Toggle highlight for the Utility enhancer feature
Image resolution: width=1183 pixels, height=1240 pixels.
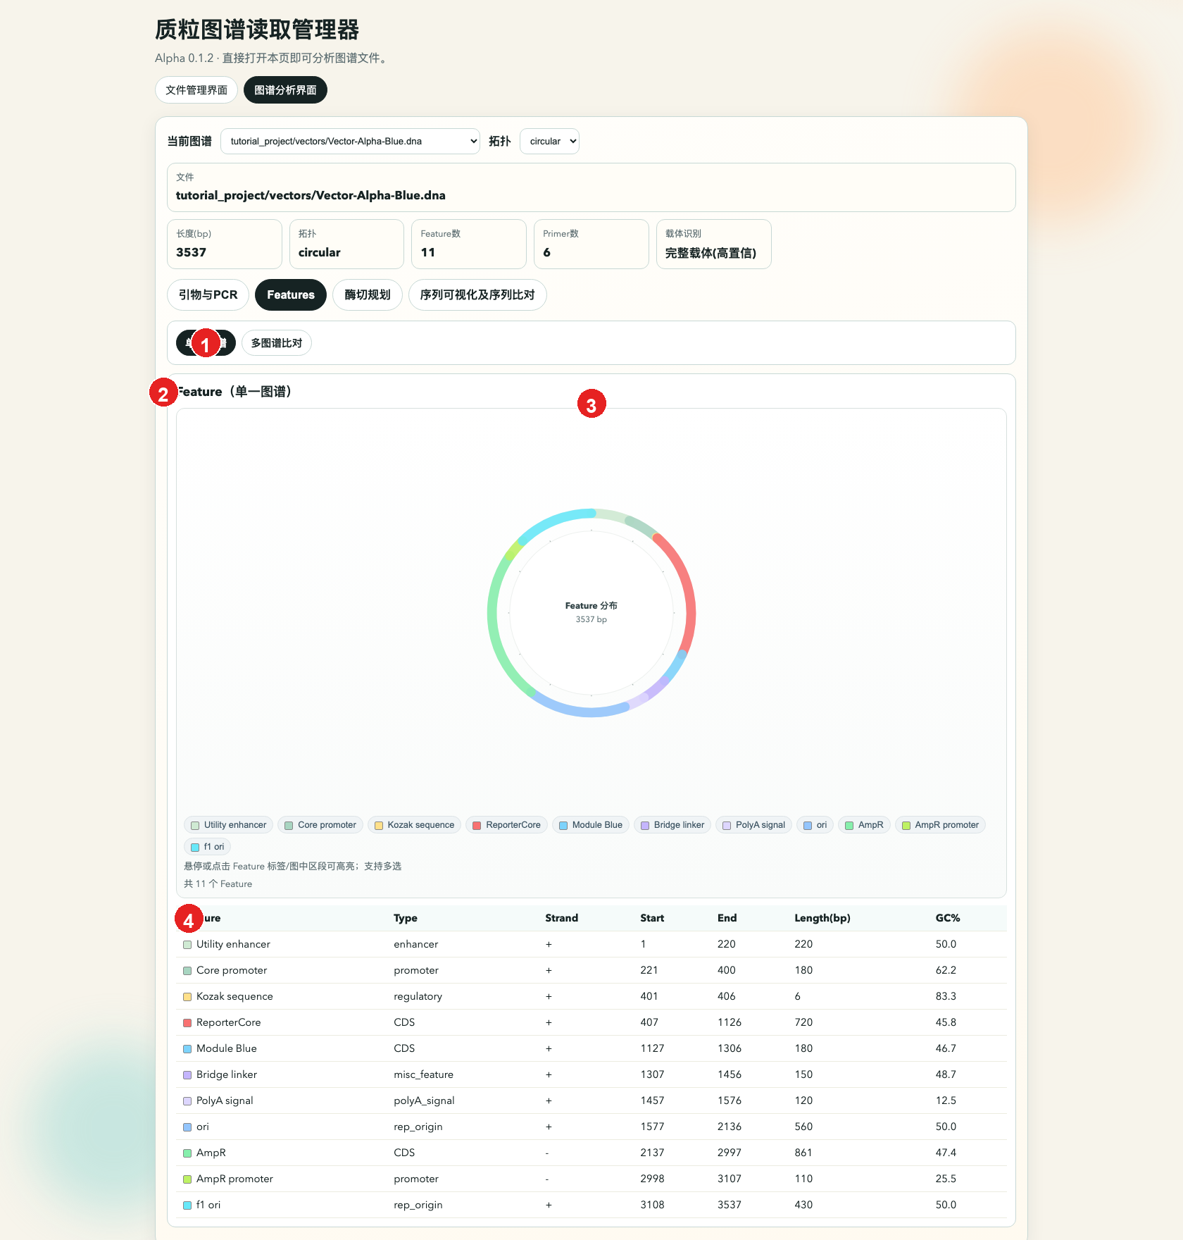(232, 944)
